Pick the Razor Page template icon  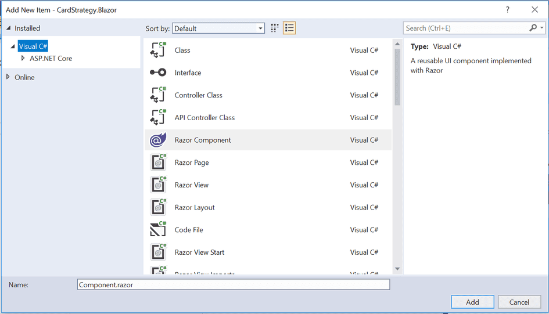click(x=158, y=163)
